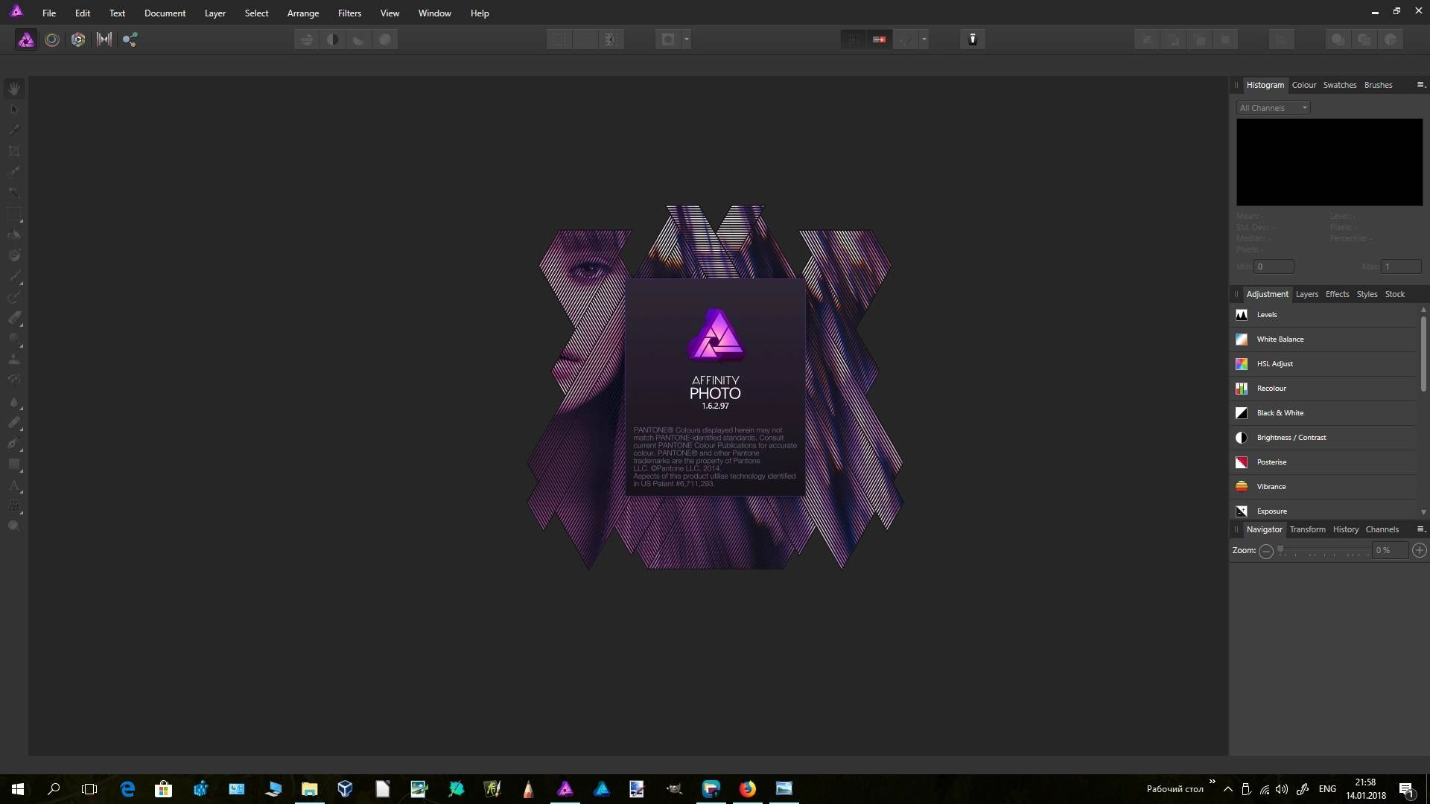Toggle force pixel alignment
The image size is (1430, 804).
pyautogui.click(x=854, y=39)
